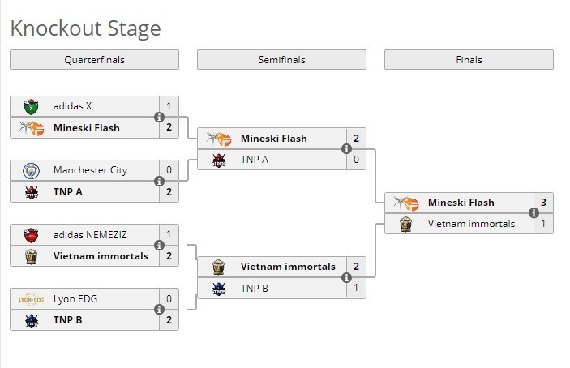Click the adidas X team logo

32,106
